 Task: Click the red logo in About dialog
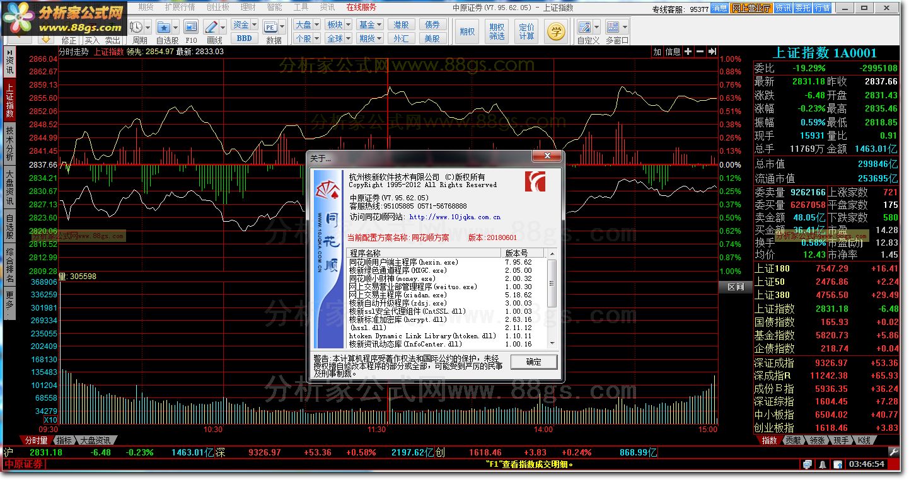click(x=535, y=181)
